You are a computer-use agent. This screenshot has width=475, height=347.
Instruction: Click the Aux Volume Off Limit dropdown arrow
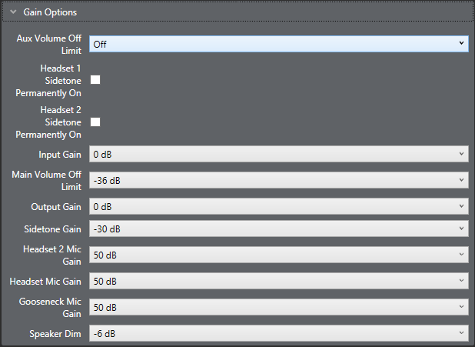pos(461,44)
